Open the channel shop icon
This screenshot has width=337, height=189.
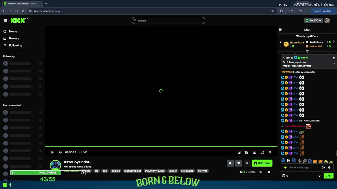[284, 176]
